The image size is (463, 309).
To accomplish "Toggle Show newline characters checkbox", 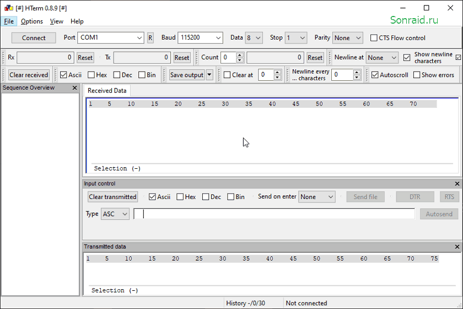I will tap(407, 57).
